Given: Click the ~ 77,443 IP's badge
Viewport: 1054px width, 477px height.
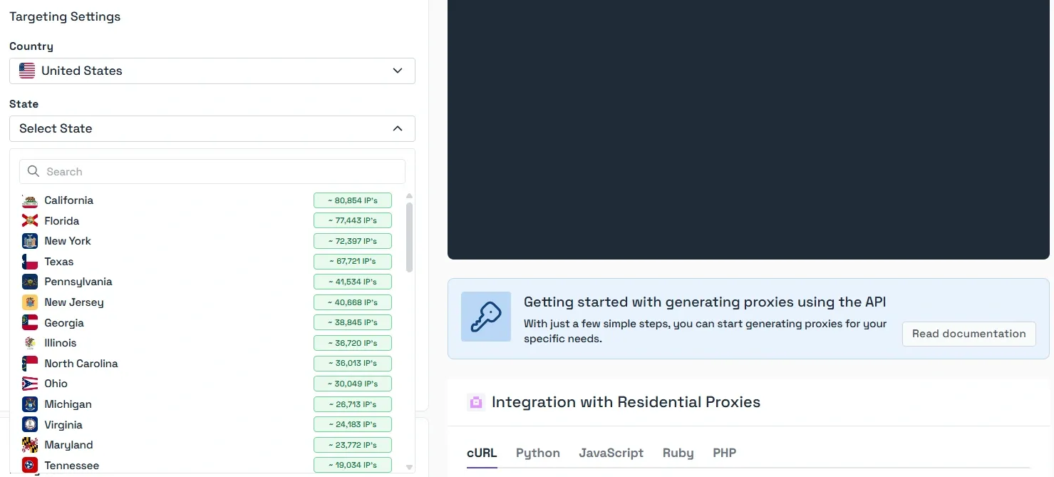Looking at the screenshot, I should click(x=353, y=221).
